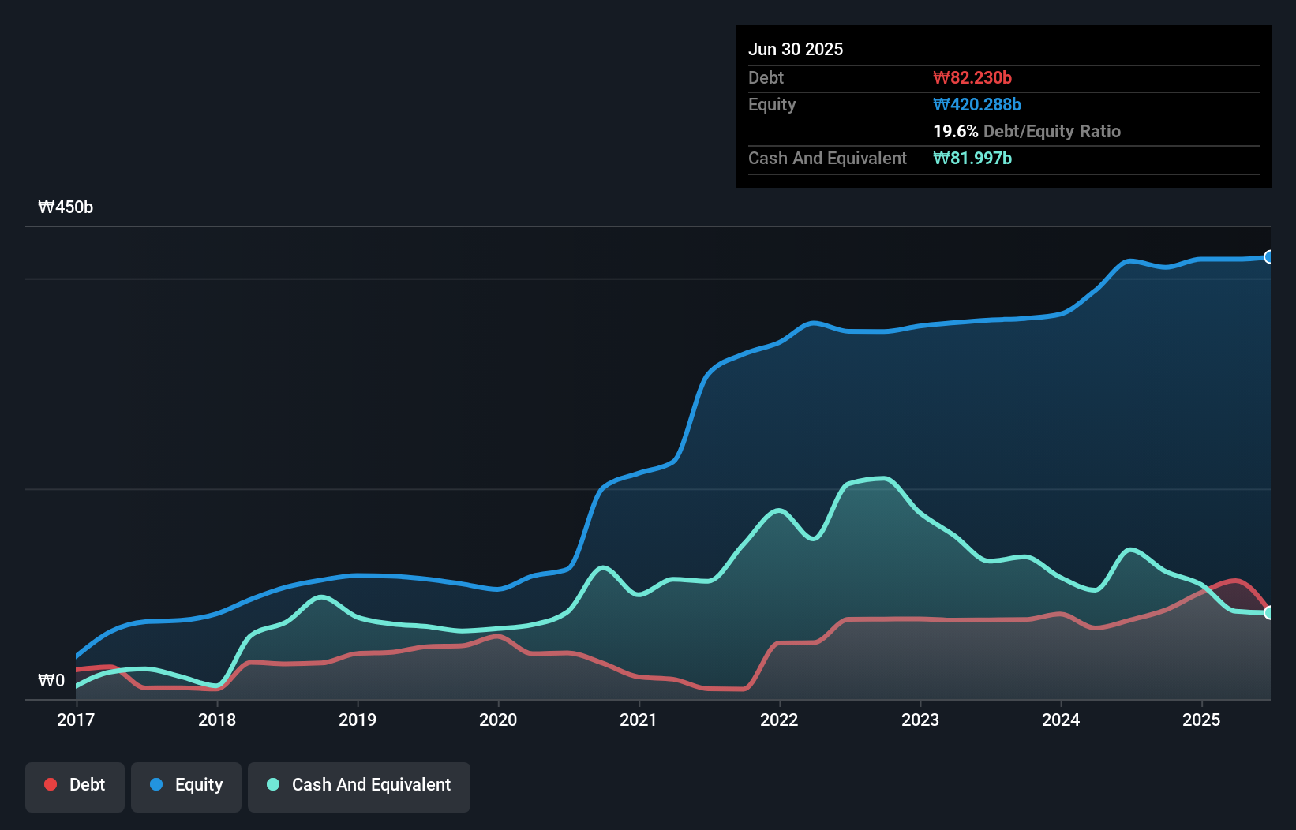Image resolution: width=1296 pixels, height=830 pixels.
Task: Toggle the Cash And Equivalent series visibility
Action: (359, 785)
